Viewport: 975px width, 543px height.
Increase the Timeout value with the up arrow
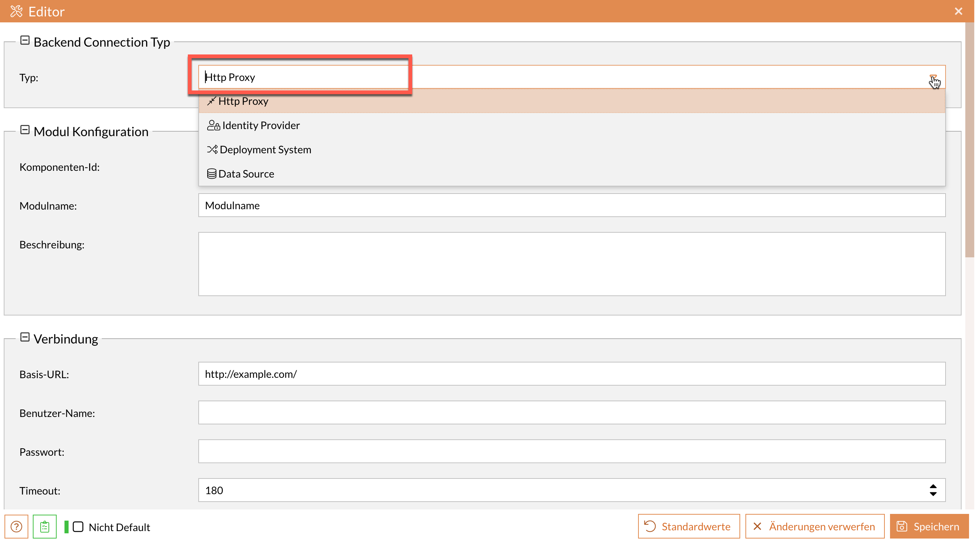coord(933,486)
